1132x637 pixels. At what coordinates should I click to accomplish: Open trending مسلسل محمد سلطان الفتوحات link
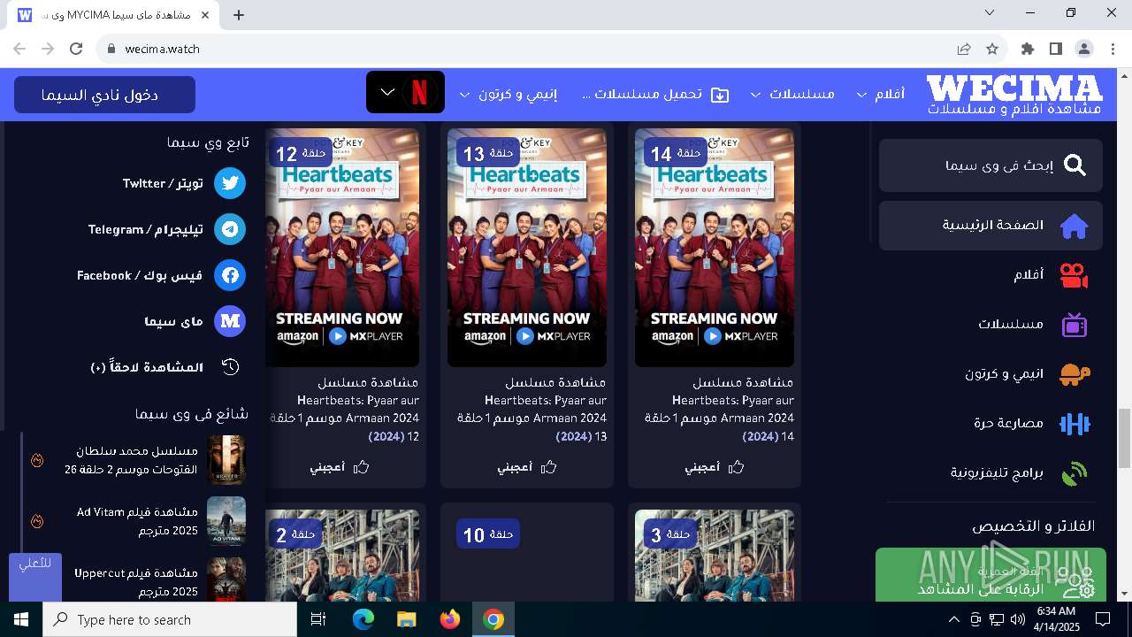click(x=131, y=460)
